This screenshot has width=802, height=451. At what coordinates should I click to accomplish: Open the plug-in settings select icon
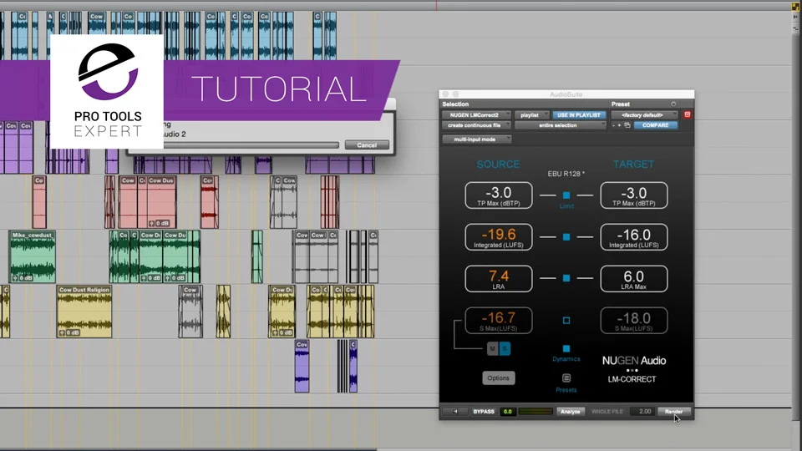(x=627, y=125)
